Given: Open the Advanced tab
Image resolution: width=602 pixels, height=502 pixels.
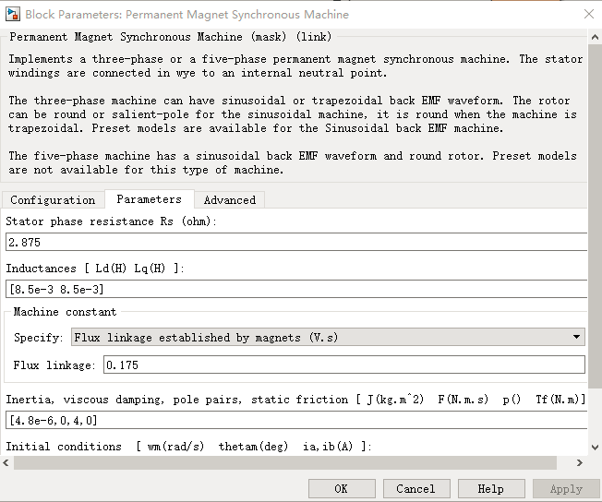Looking at the screenshot, I should pyautogui.click(x=230, y=200).
